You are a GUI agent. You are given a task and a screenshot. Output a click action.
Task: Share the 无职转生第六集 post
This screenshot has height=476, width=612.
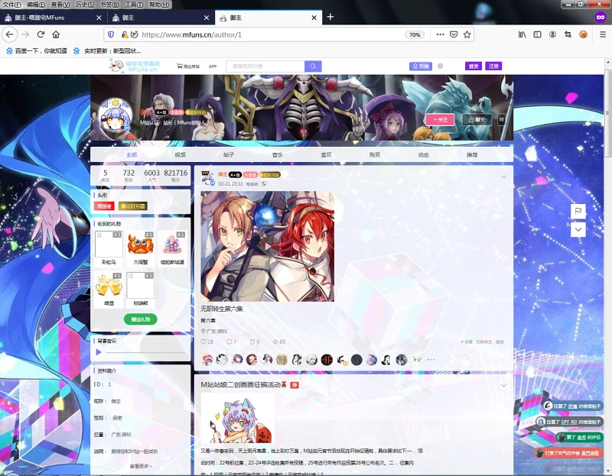(255, 342)
